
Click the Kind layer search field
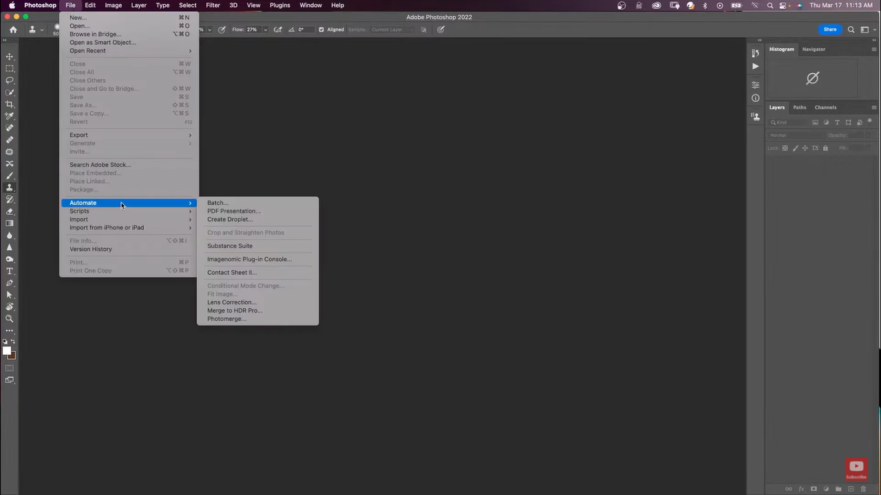[788, 123]
